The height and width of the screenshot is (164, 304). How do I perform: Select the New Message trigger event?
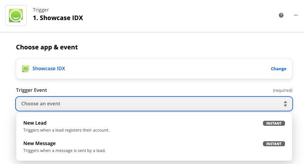(x=154, y=147)
